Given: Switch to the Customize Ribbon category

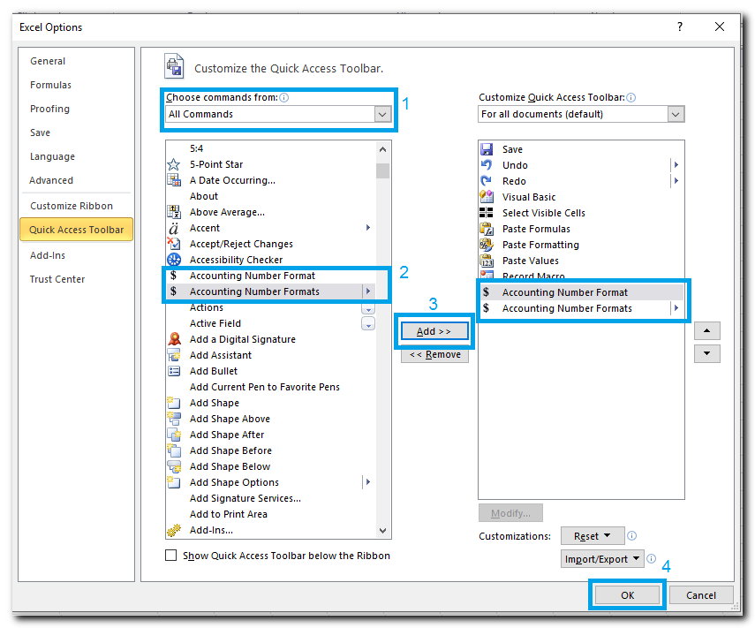Looking at the screenshot, I should coord(72,206).
